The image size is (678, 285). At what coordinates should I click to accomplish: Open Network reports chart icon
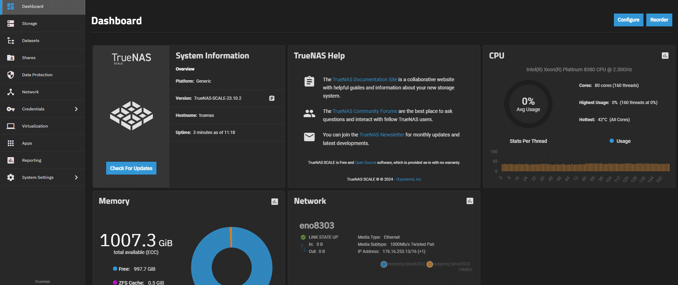pos(470,201)
